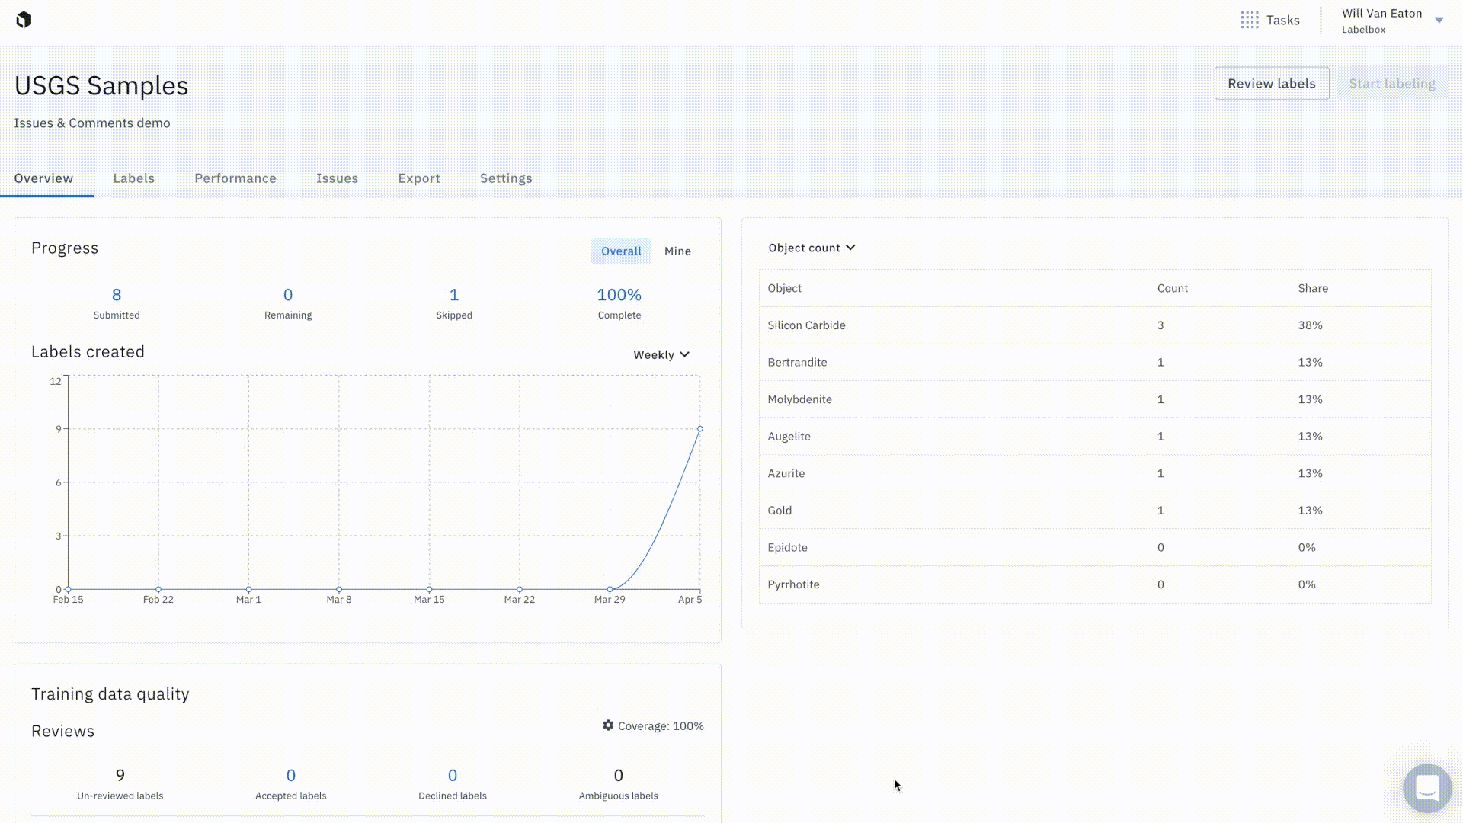1463x823 pixels.
Task: Select the Gold object row
Action: click(x=1095, y=511)
